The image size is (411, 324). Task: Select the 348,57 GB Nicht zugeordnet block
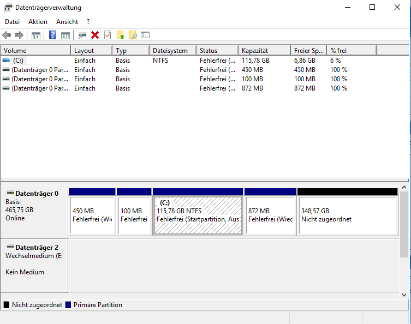click(348, 212)
